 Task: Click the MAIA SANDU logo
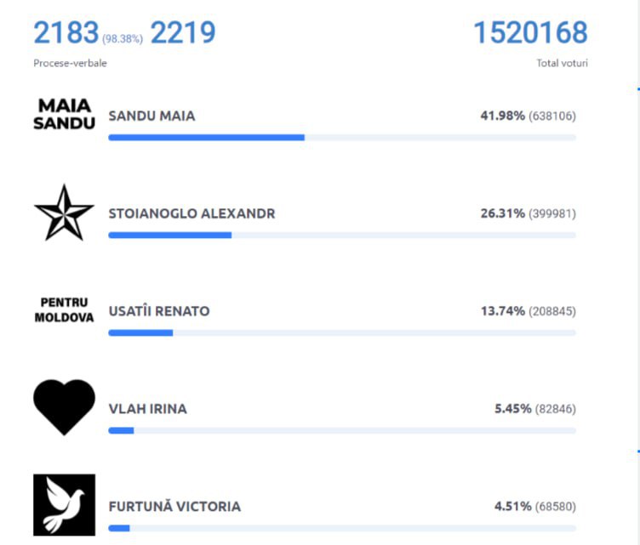[64, 115]
